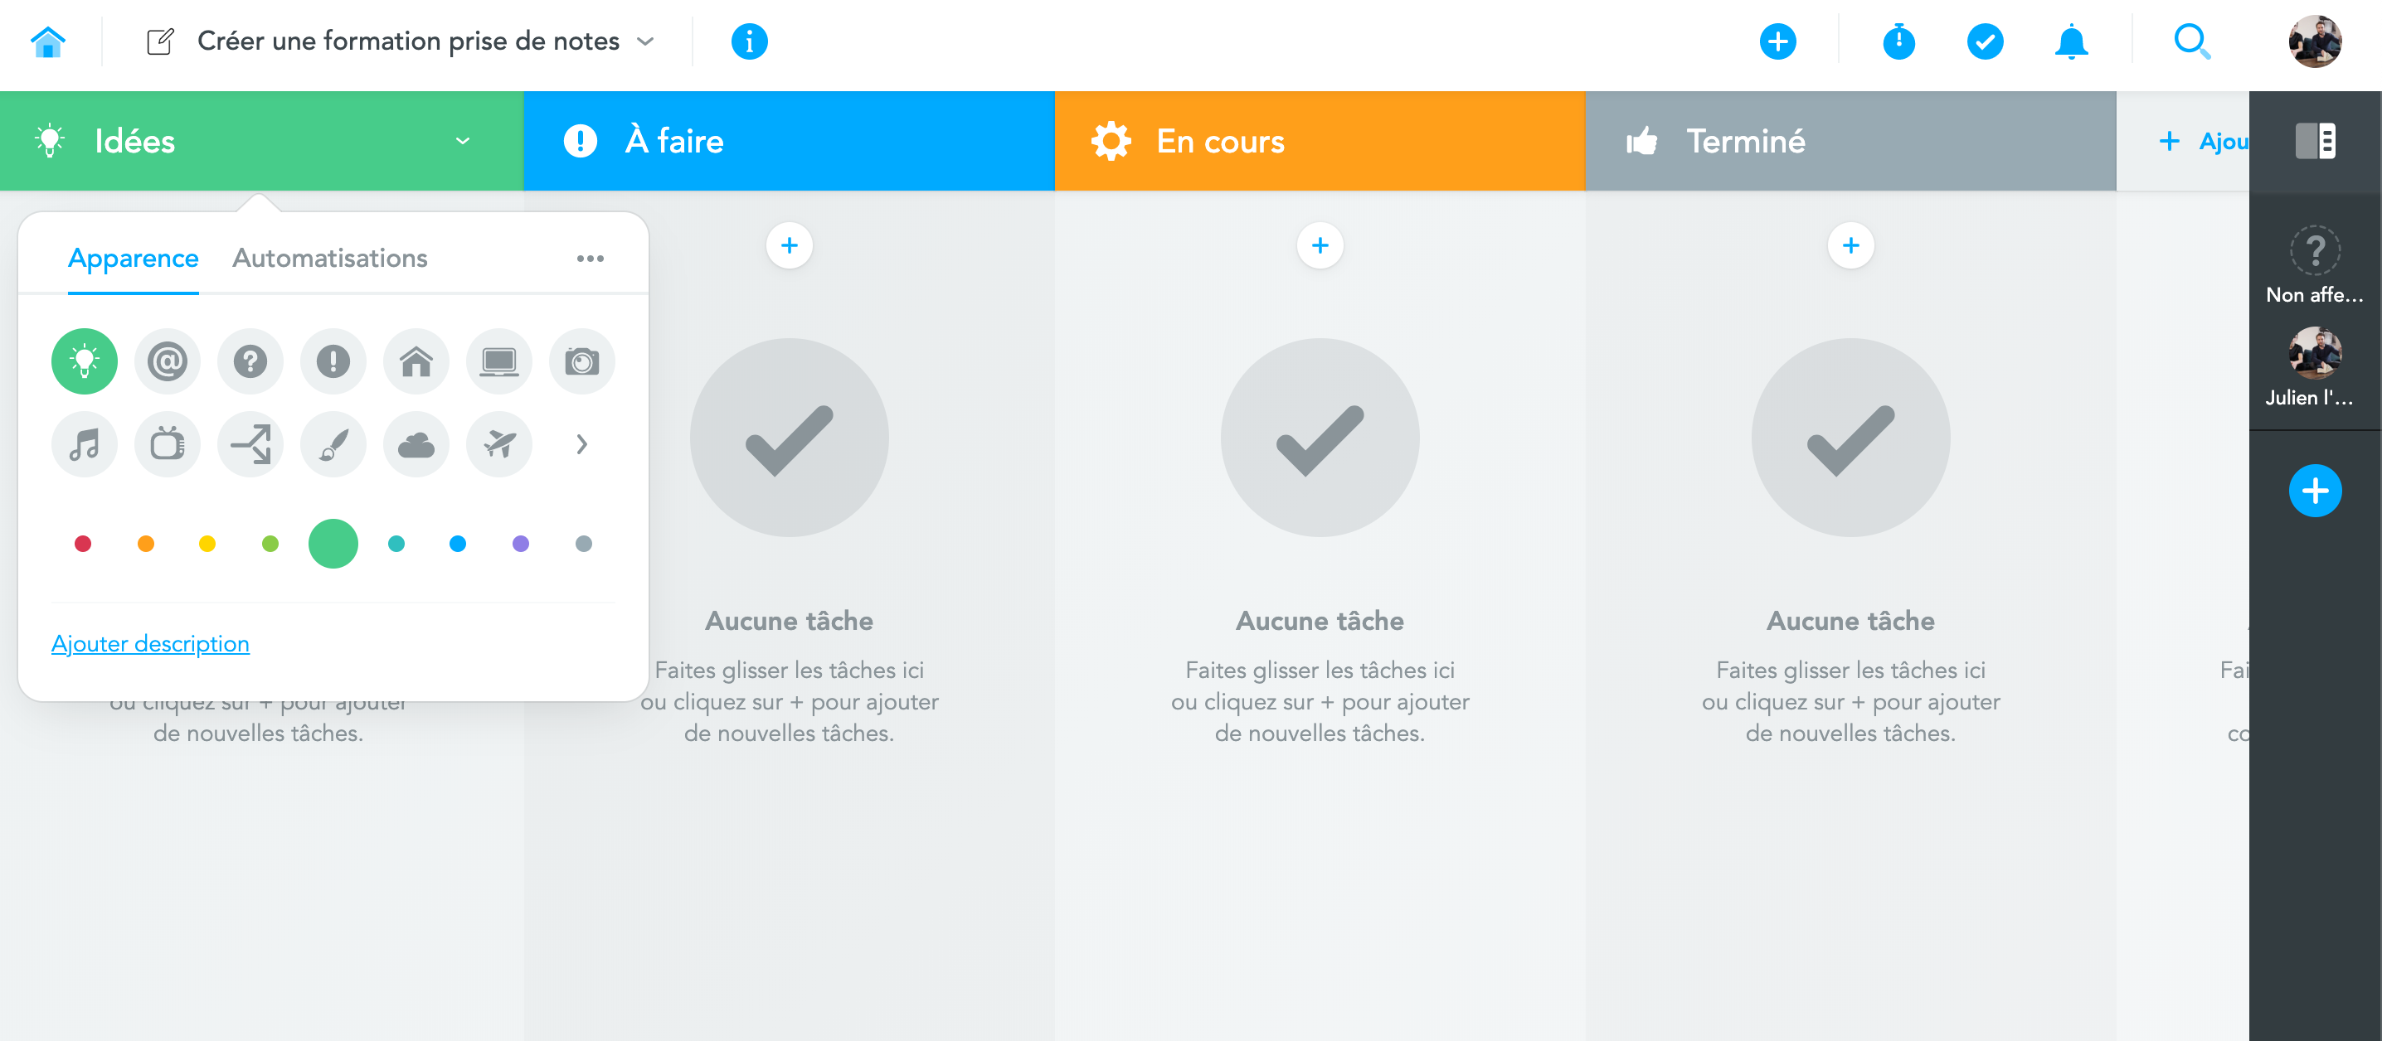Select the camera icon for the Idées column

[581, 361]
